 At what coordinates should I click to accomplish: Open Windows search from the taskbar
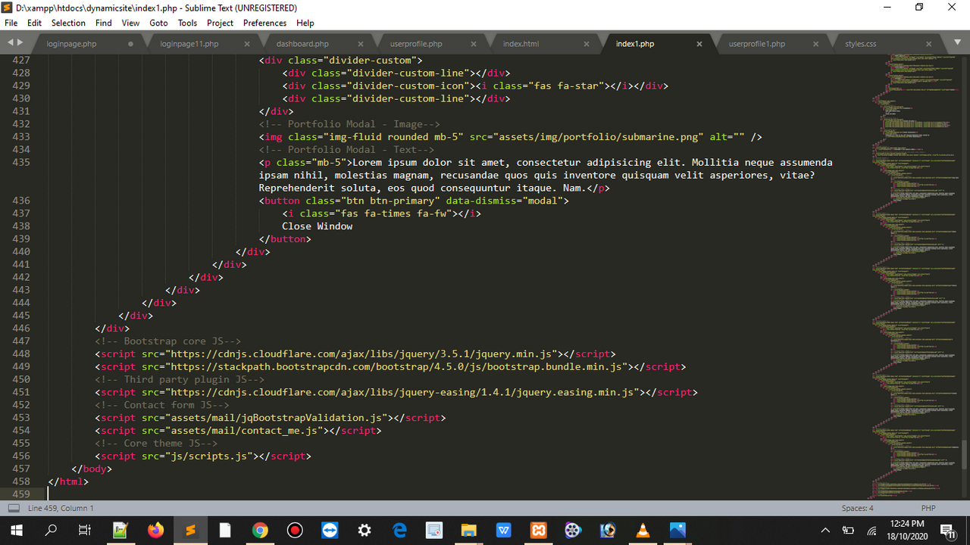coord(52,530)
